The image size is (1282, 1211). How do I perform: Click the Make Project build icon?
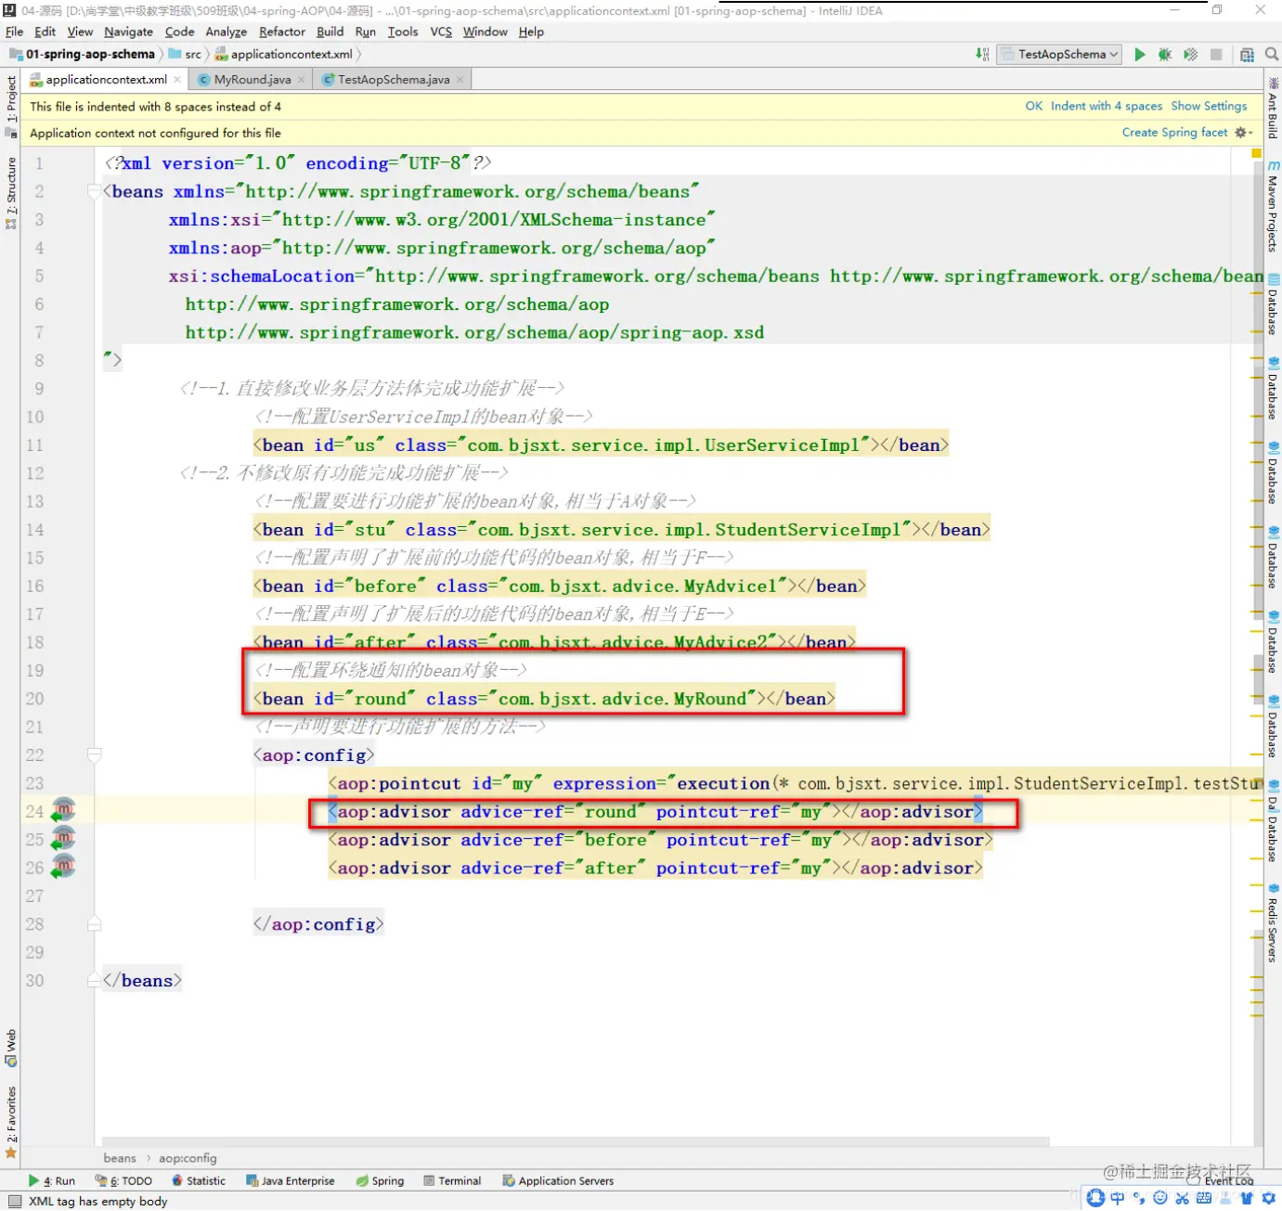click(982, 55)
